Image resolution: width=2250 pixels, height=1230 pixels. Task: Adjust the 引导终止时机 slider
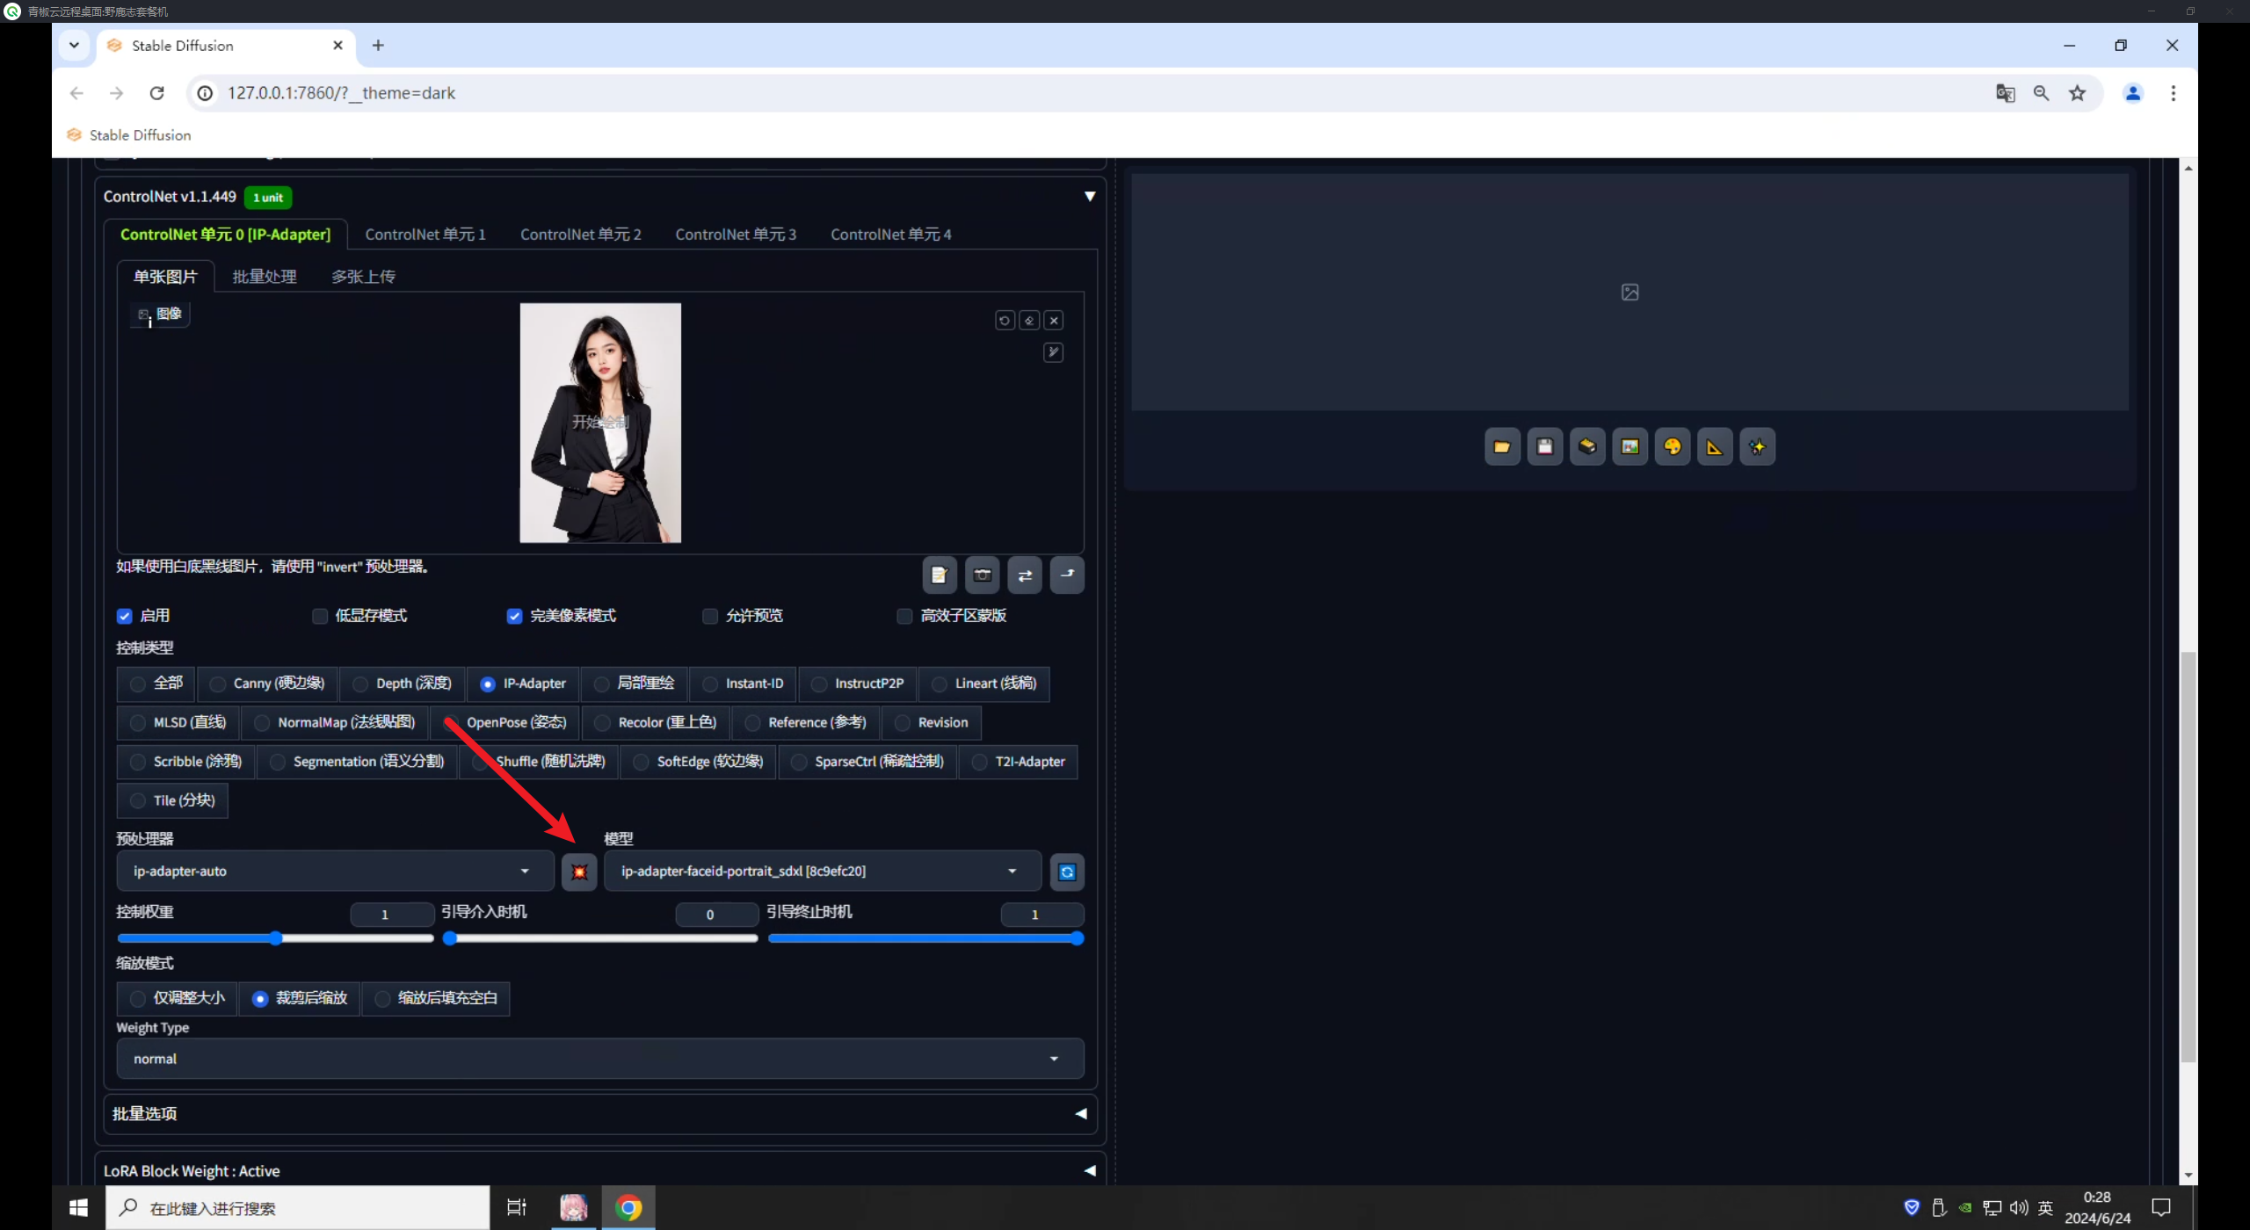click(x=925, y=938)
